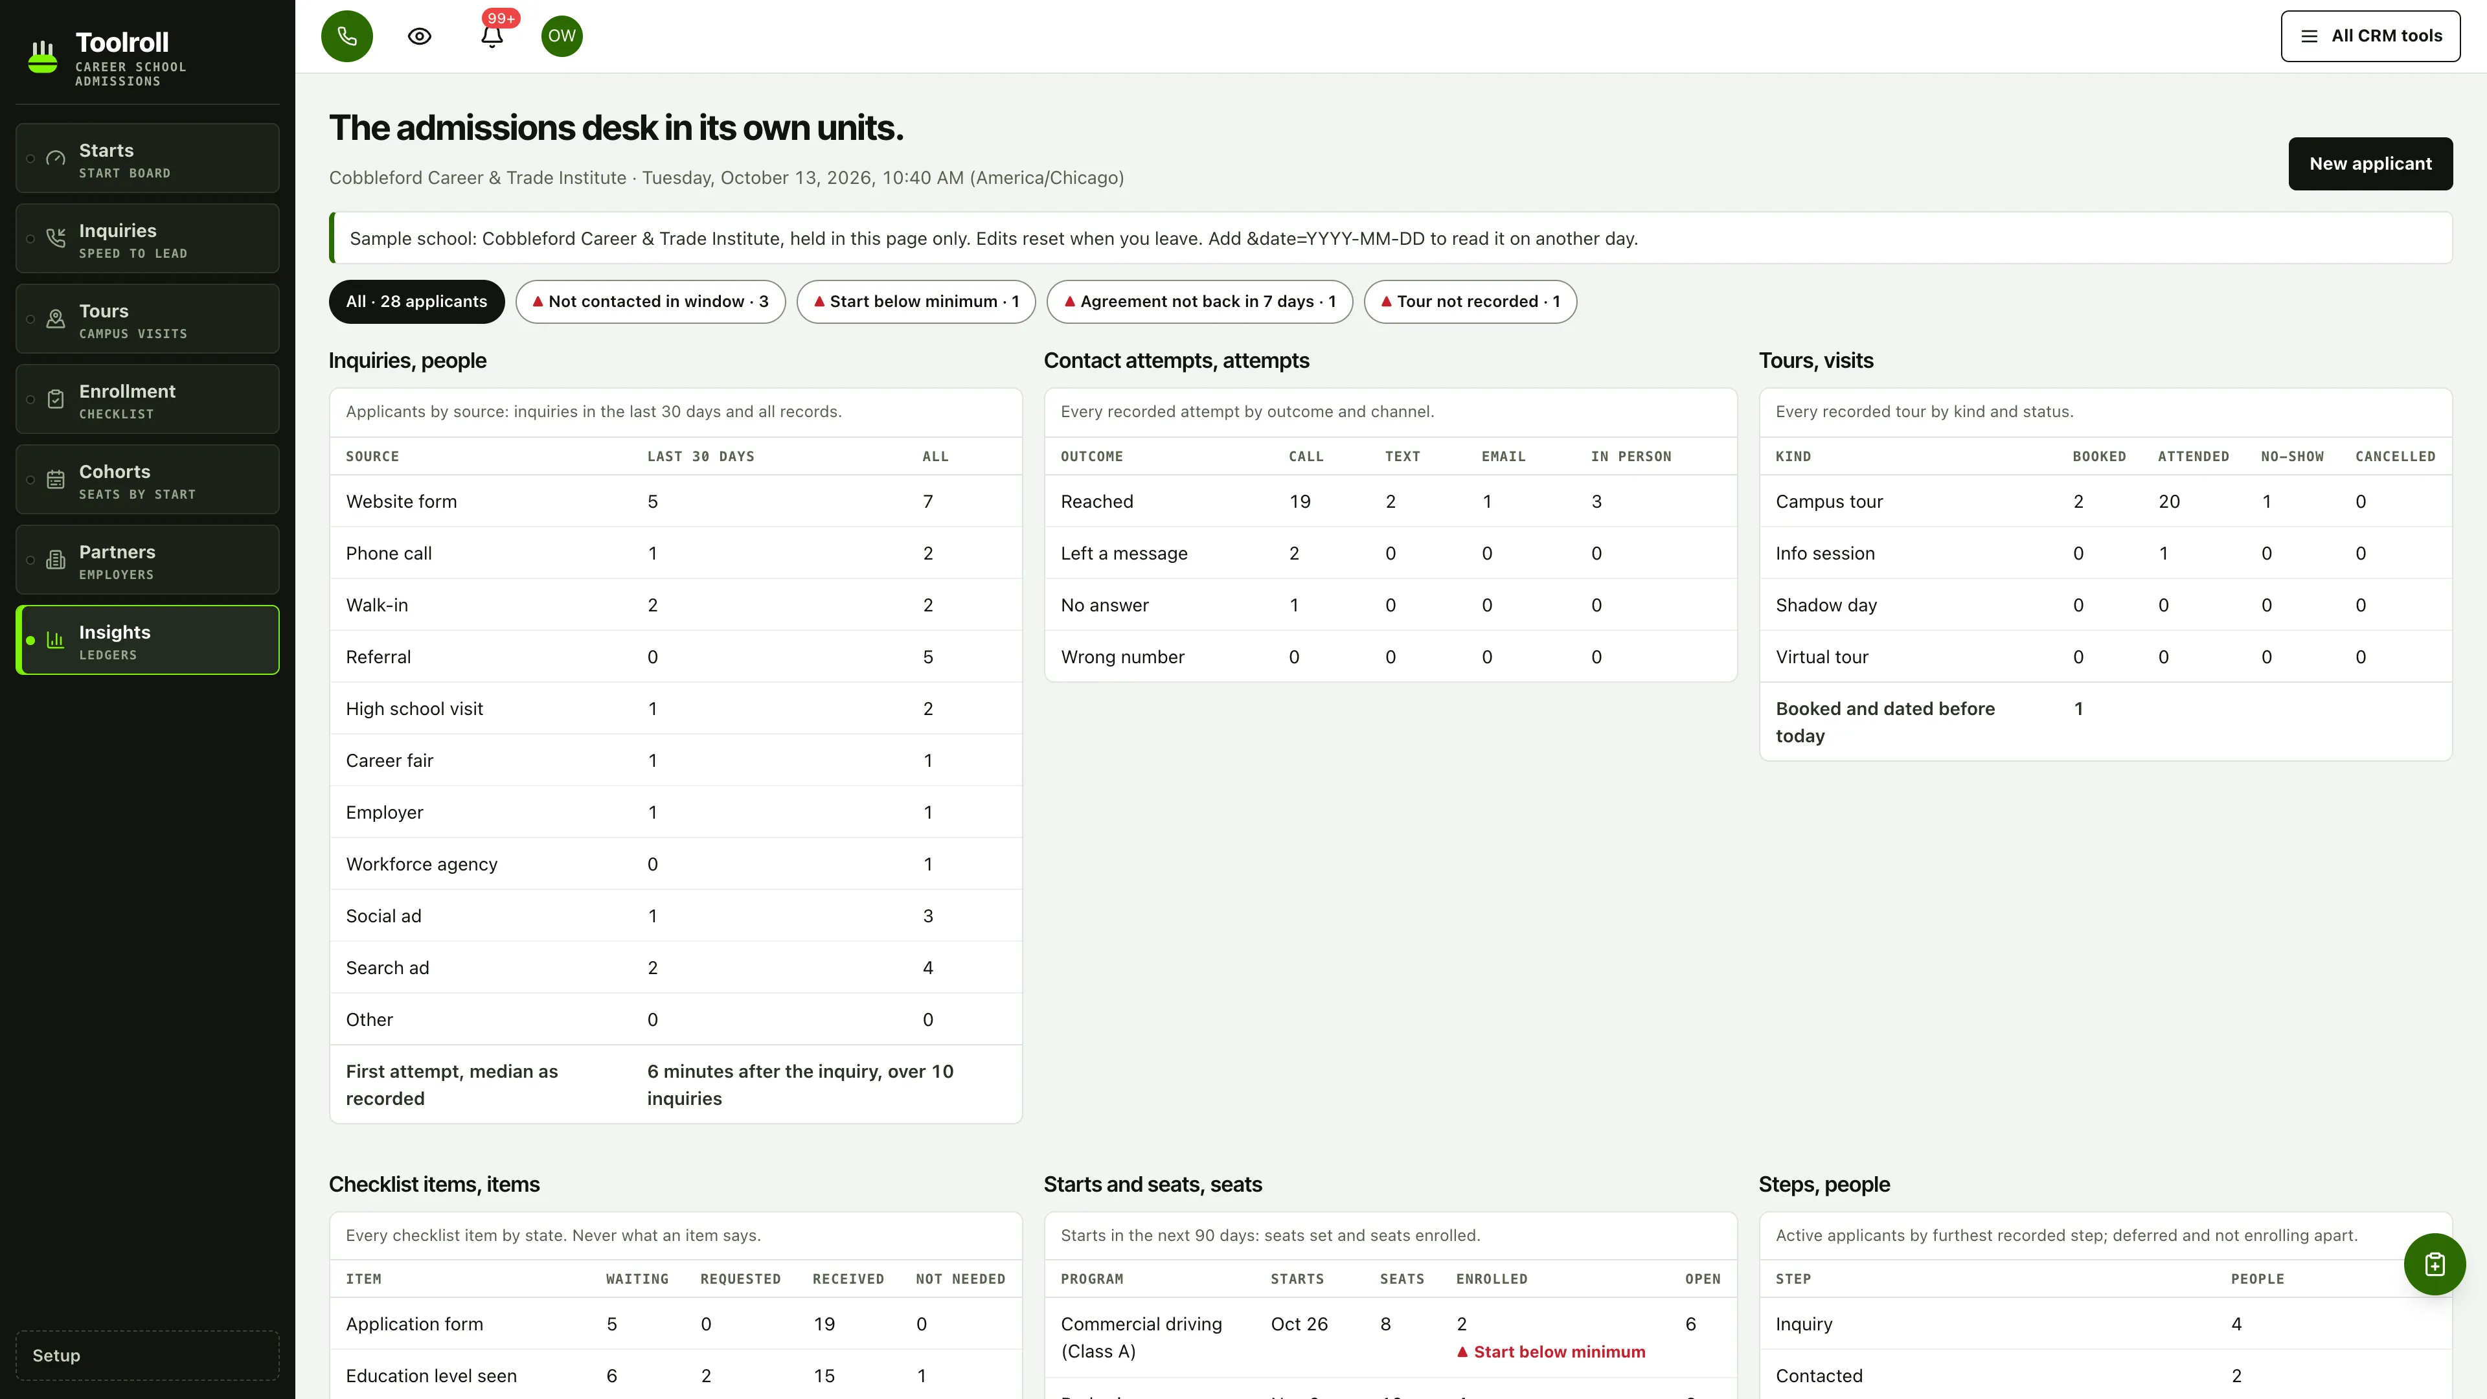Click Booked and dated before today
This screenshot has height=1399, width=2487.
pos(1885,722)
